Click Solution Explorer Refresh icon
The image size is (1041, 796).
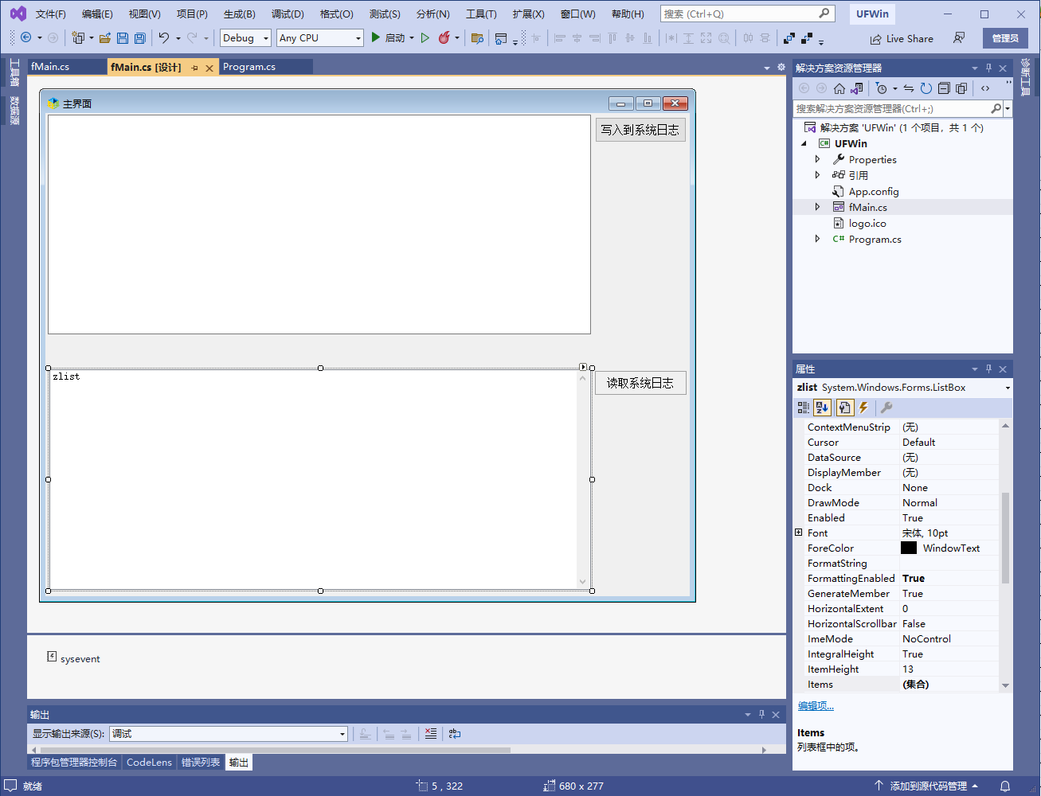(926, 88)
